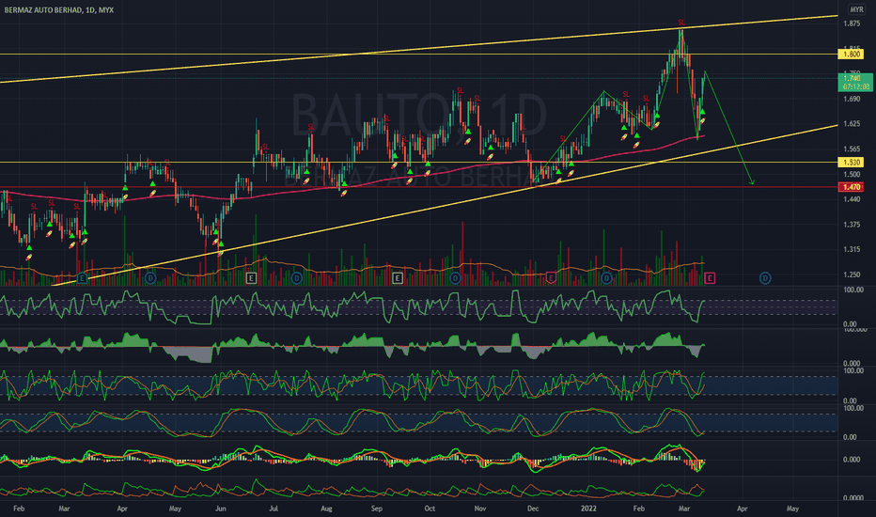Viewport: 876px width, 517px height.
Task: Click the Nov label on time axis
Action: click(x=480, y=509)
